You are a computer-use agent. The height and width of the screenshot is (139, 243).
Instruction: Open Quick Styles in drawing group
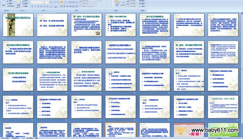(123, 4)
